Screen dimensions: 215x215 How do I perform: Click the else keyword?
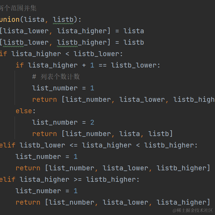(x=24, y=111)
